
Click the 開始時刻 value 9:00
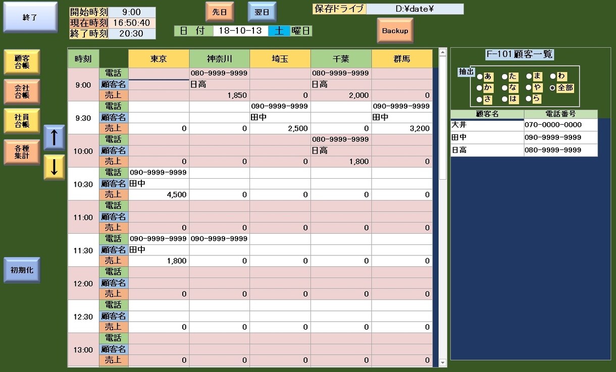[x=132, y=12]
